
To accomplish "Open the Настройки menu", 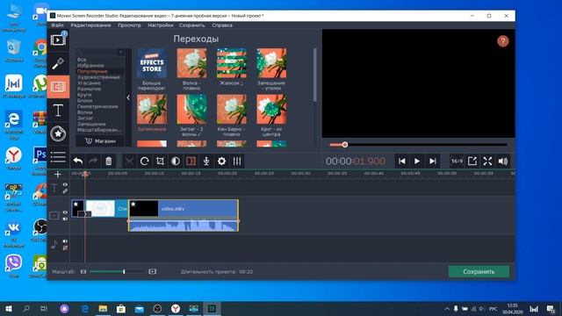I will pyautogui.click(x=160, y=25).
